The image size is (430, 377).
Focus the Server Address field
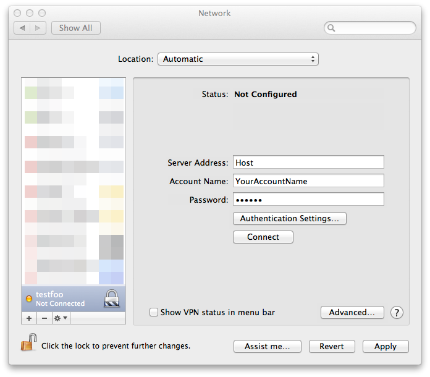pos(308,162)
